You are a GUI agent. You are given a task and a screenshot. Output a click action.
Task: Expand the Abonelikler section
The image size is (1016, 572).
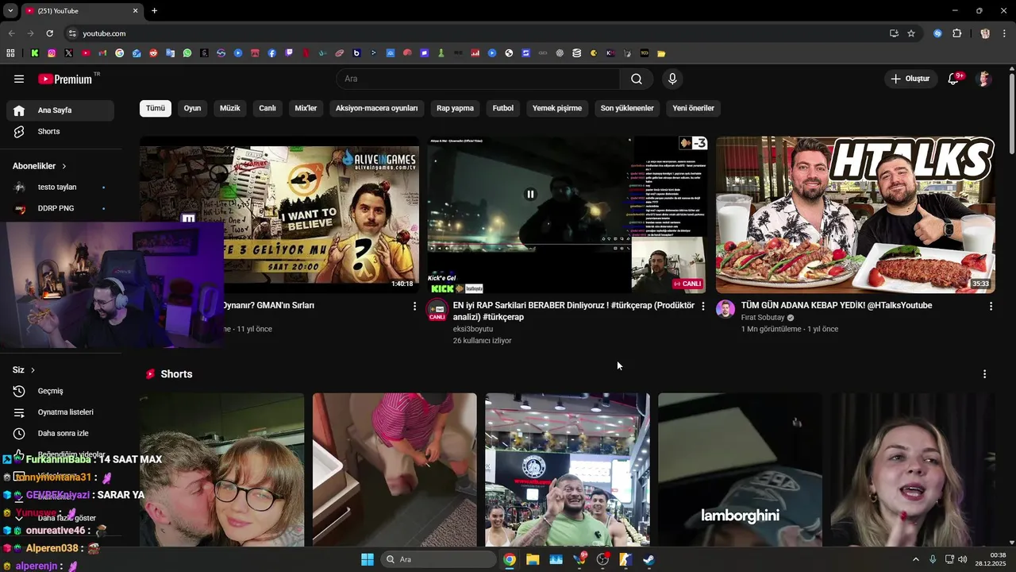(40, 166)
